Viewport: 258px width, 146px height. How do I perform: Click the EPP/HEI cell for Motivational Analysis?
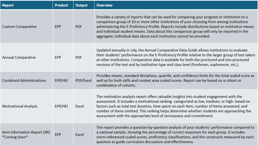click(x=61, y=106)
